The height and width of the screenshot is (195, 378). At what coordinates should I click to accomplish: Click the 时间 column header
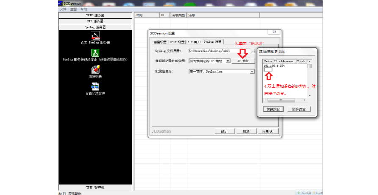[x=146, y=15]
